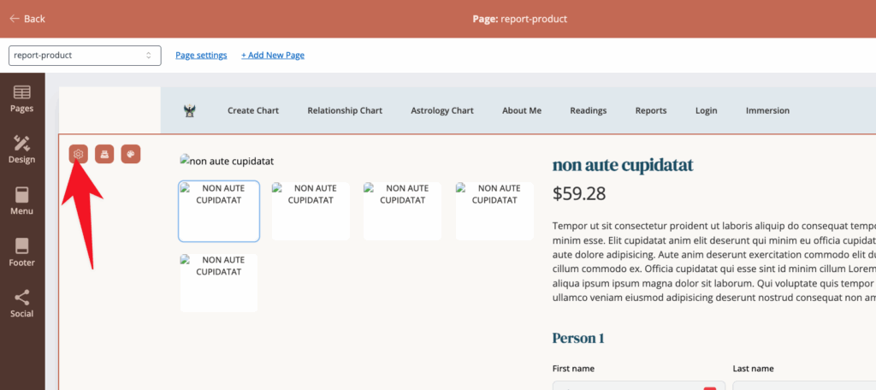876x390 pixels.
Task: Go Back using the top-left arrow
Action: click(27, 19)
